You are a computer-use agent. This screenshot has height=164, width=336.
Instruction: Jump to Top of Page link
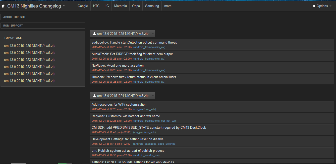(13, 38)
